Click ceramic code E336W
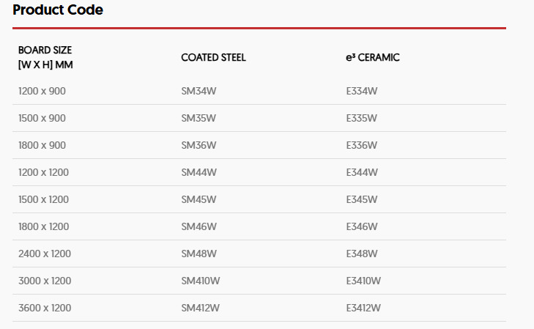534x329 pixels. (362, 145)
